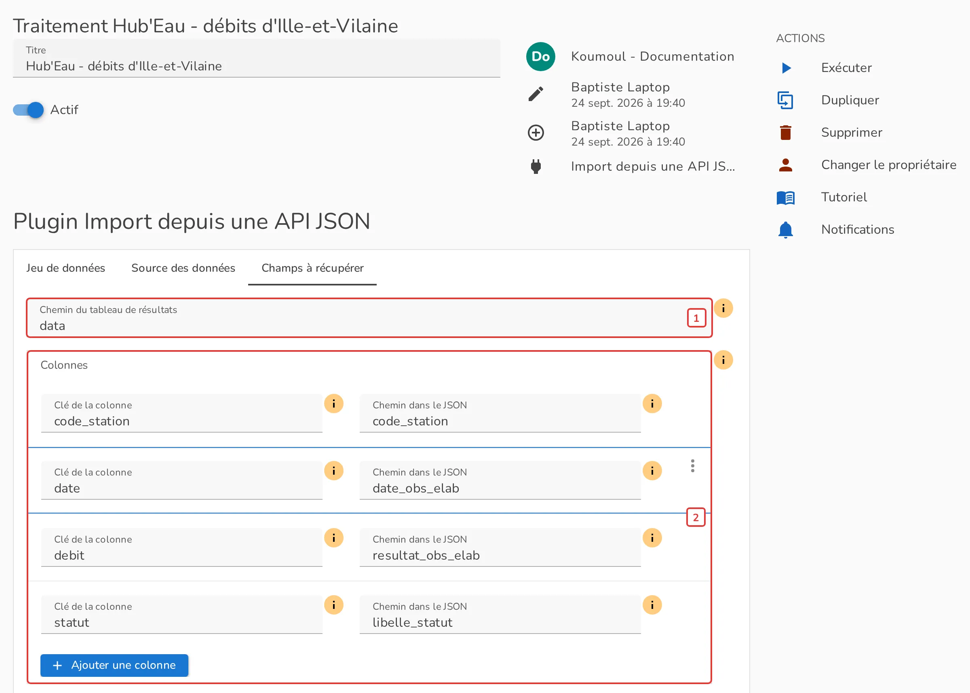
Task: Click Notifications action label
Action: [x=857, y=230]
